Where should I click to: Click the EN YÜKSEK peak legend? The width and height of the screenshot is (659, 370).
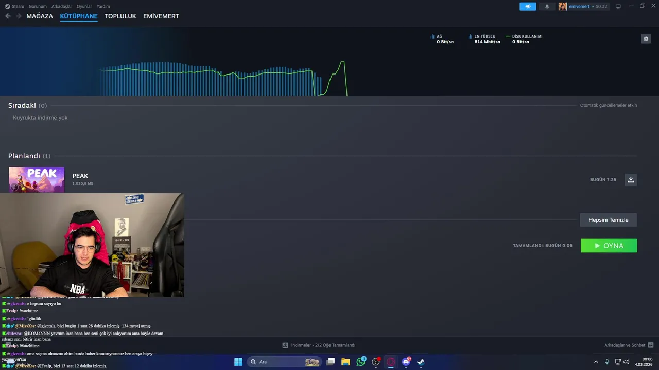coord(484,39)
